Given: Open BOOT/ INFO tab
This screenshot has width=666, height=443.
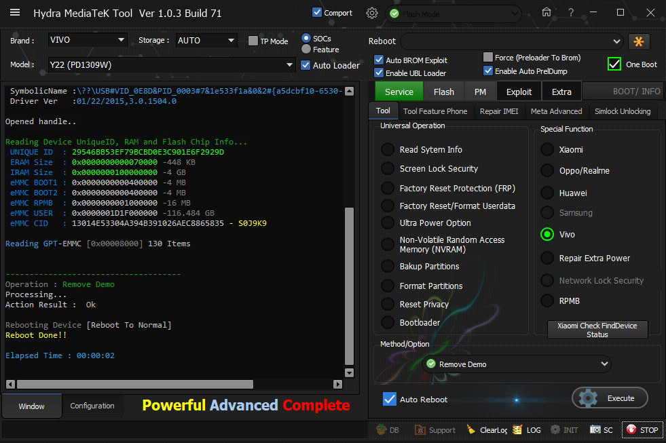Looking at the screenshot, I should (x=623, y=91).
